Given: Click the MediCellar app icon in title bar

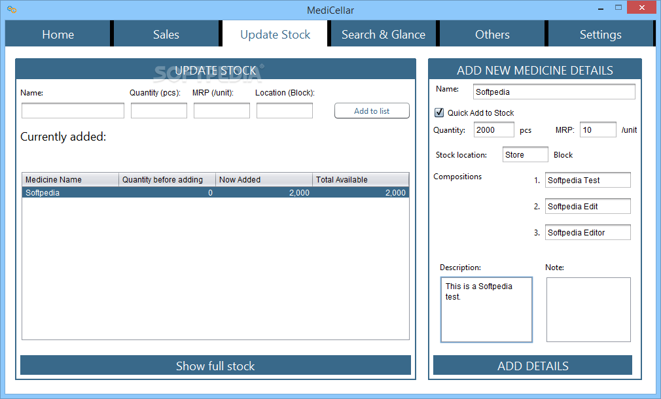Looking at the screenshot, I should pyautogui.click(x=12, y=9).
